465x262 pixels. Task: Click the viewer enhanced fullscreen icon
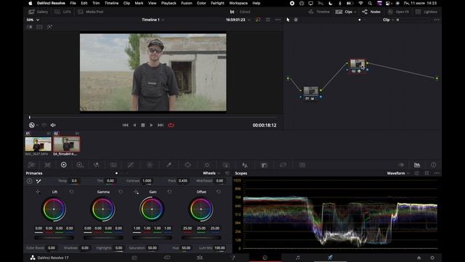[x=268, y=20]
